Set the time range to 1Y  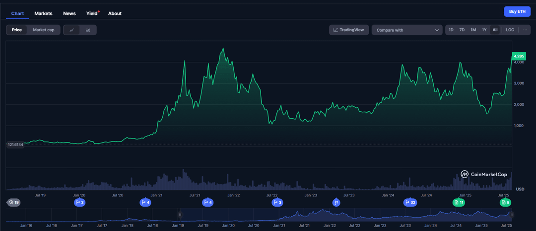pyautogui.click(x=484, y=30)
